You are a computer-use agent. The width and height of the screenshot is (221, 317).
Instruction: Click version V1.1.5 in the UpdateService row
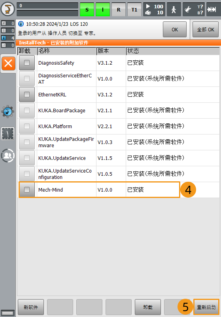pyautogui.click(x=105, y=158)
